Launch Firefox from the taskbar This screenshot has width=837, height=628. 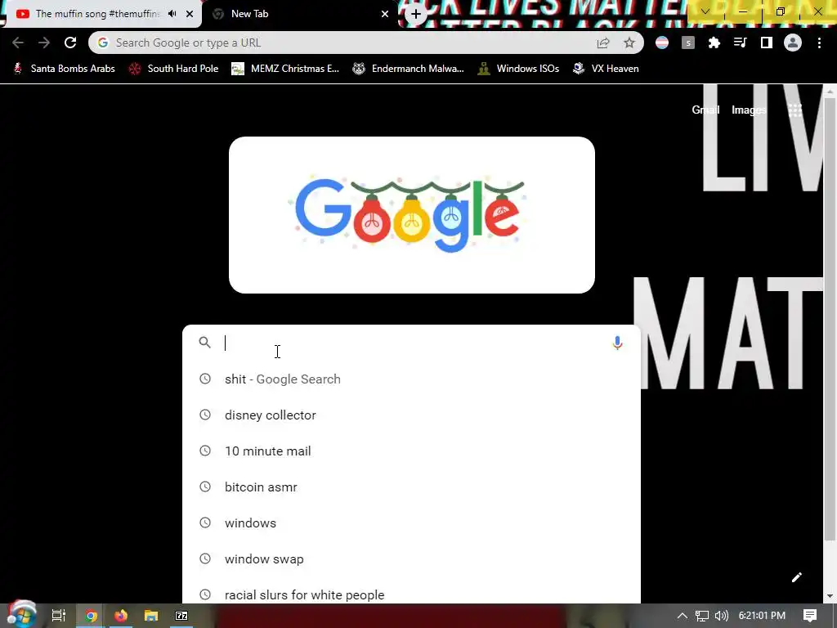pyautogui.click(x=121, y=616)
